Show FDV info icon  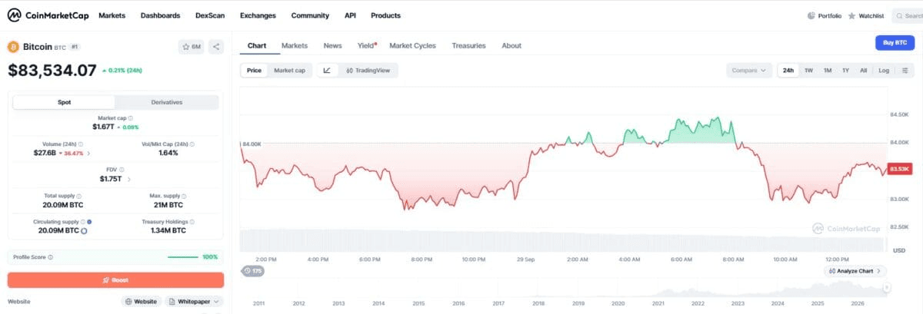point(122,170)
